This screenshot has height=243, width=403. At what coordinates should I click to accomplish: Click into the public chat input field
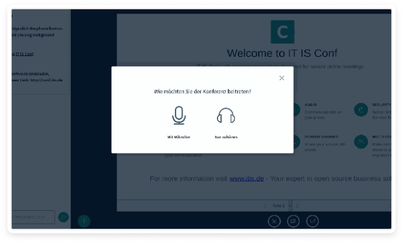point(33,217)
